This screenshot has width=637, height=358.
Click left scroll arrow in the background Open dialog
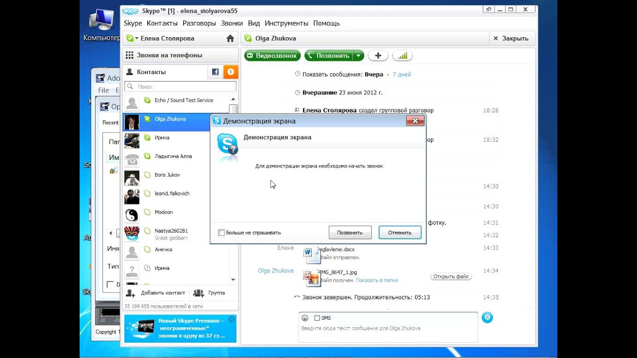coord(111,233)
